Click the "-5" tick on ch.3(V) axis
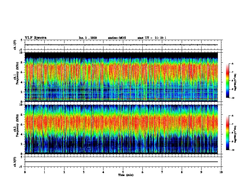Viewport: 249px width, 193px height. pos(21,167)
